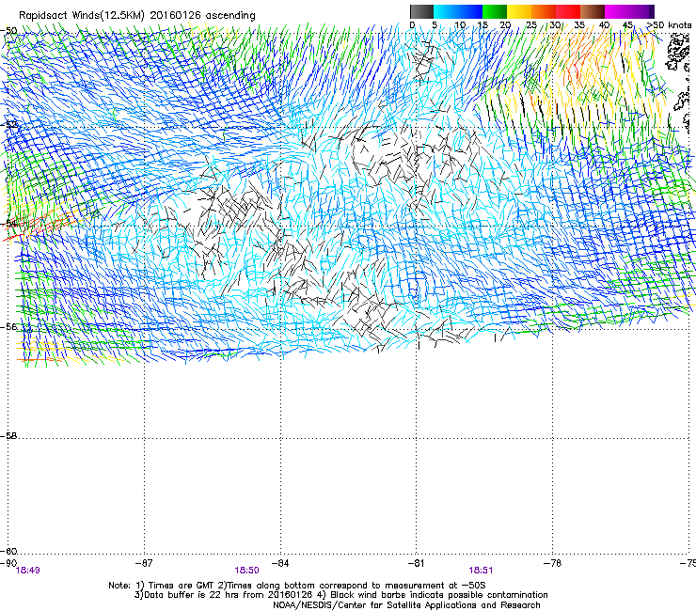Click the orange 25-30 knots legend swatch
This screenshot has height=611, width=696.
point(544,11)
